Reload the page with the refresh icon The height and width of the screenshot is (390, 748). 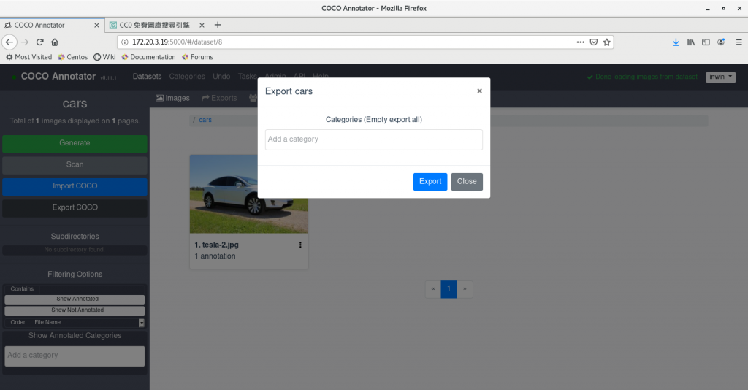click(x=40, y=42)
